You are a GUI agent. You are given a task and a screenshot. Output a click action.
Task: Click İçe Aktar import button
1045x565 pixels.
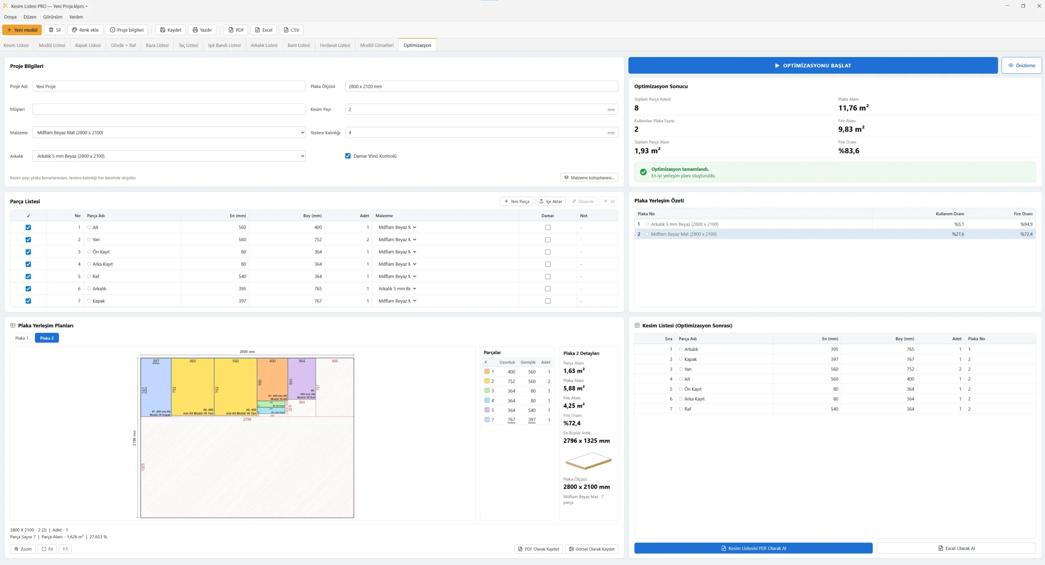coord(551,201)
